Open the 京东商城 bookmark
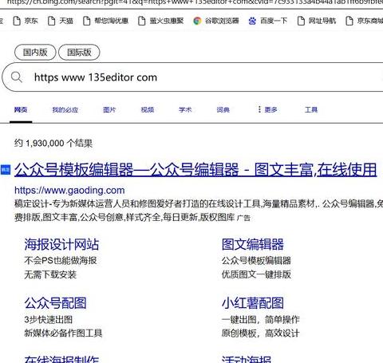This screenshot has height=363, width=383. coord(365,21)
